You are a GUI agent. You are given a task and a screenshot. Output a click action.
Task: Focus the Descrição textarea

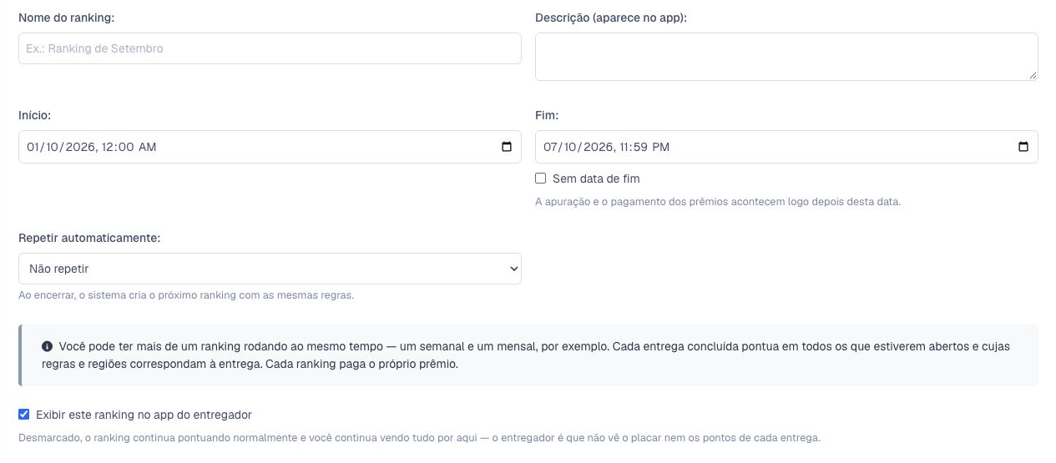click(786, 57)
